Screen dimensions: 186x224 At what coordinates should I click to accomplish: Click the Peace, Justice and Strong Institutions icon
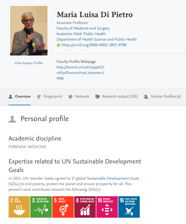[129, 207]
